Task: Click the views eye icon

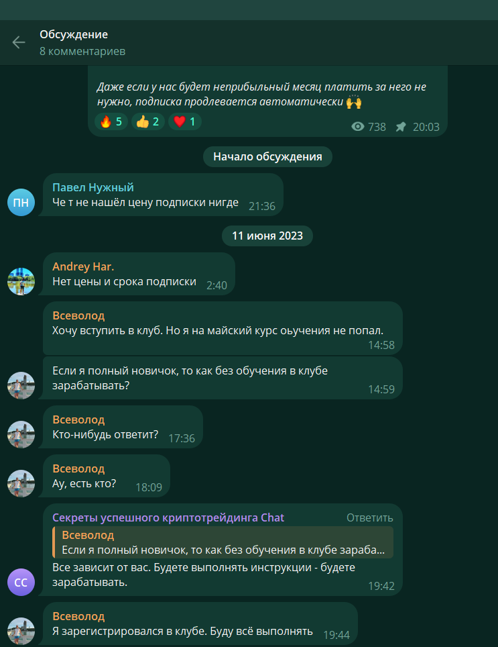Action: pos(357,127)
